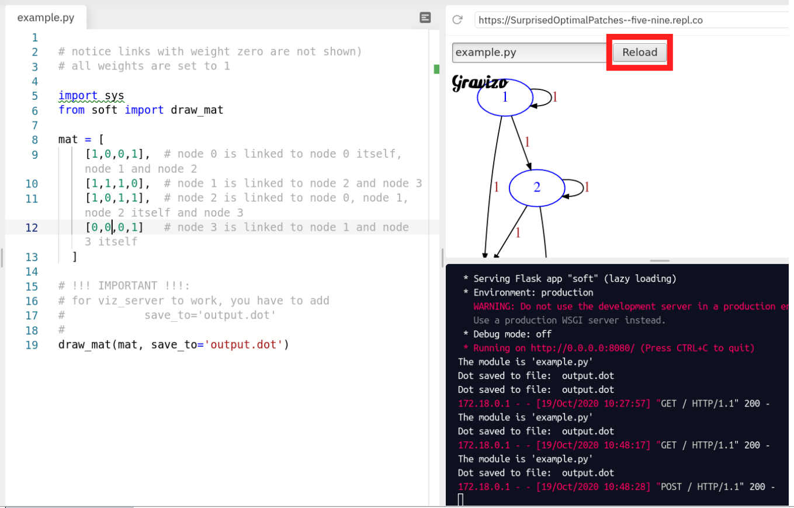
Task: Select graph node 1 ellipse
Action: pyautogui.click(x=505, y=97)
